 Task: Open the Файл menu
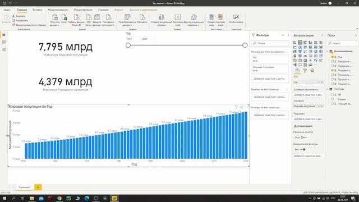[7, 10]
